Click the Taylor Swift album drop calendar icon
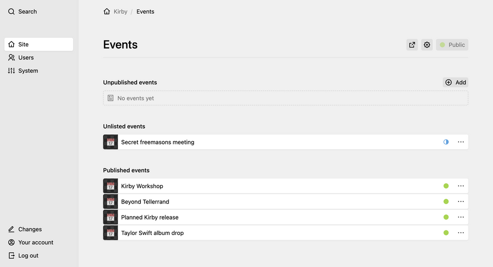The width and height of the screenshot is (493, 267). (x=110, y=233)
